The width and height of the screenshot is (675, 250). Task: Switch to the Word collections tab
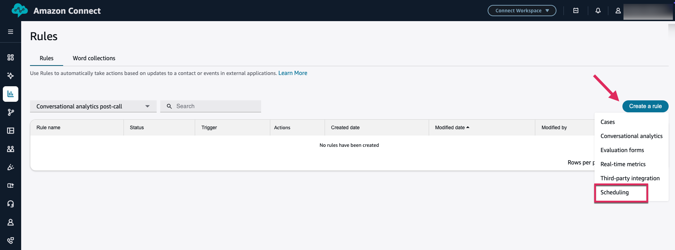pos(94,58)
